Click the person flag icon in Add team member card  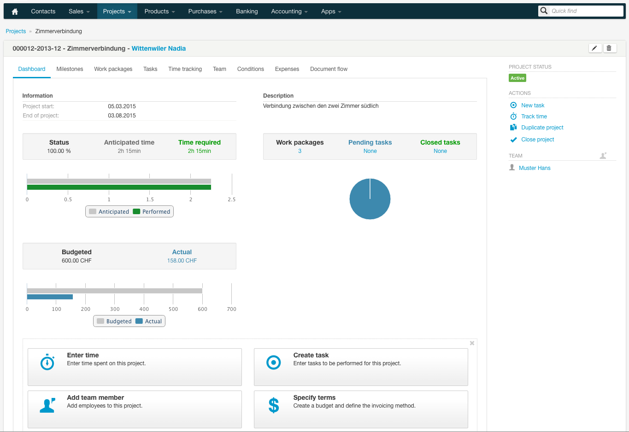[47, 405]
